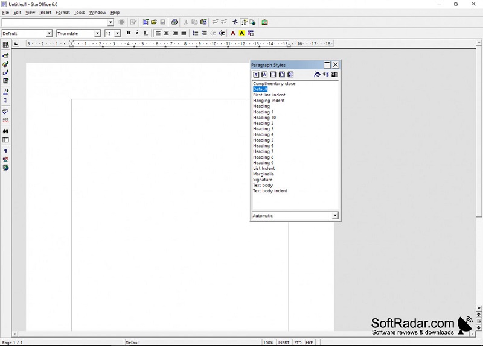
Task: Justify the paragraph text
Action: tap(184, 33)
